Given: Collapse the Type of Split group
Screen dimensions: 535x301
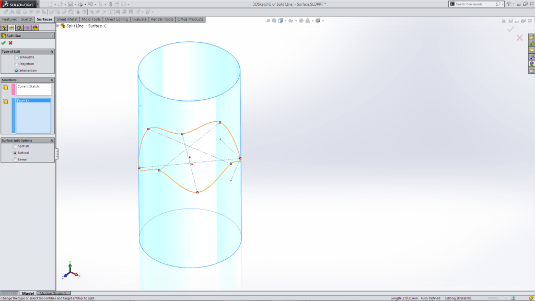Looking at the screenshot, I should (51, 52).
